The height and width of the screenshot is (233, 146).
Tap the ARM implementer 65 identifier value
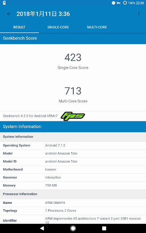(x=93, y=220)
